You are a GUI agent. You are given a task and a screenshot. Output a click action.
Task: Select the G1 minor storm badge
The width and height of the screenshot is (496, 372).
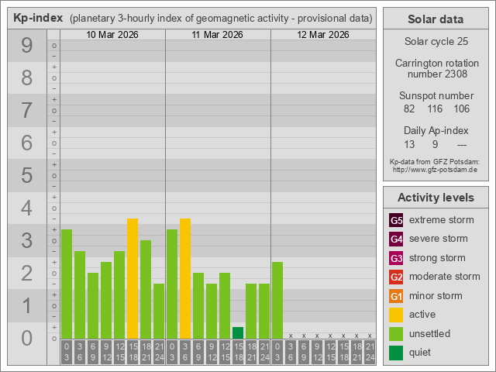[396, 296]
